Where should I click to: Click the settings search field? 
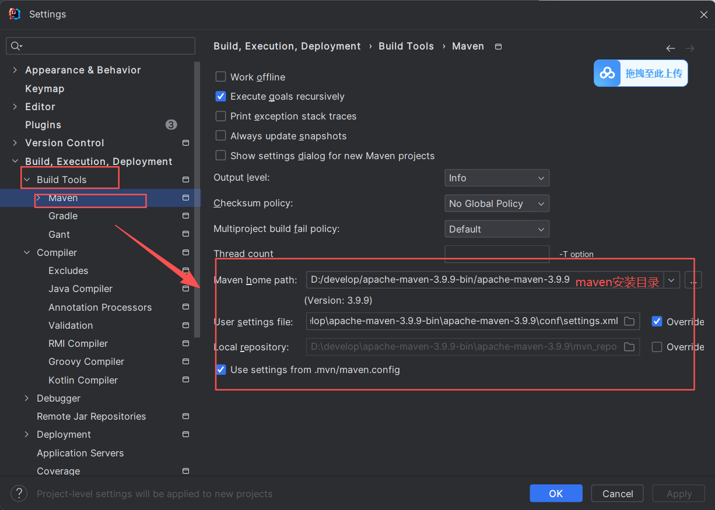[101, 46]
